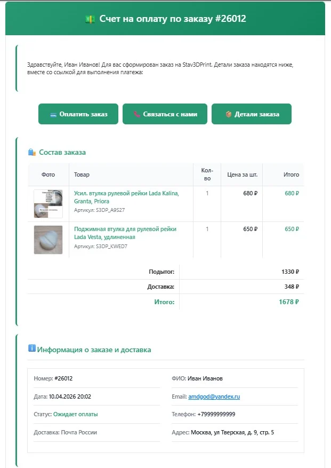Click the article text S3DP_KWED7
The width and height of the screenshot is (331, 468).
point(111,246)
